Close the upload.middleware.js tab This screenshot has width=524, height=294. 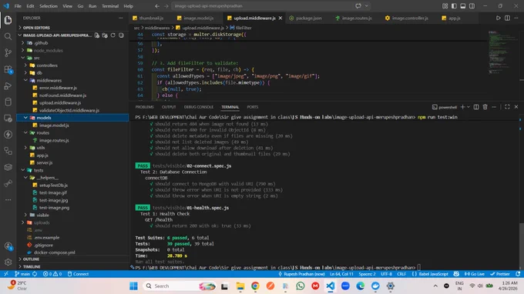pos(280,18)
